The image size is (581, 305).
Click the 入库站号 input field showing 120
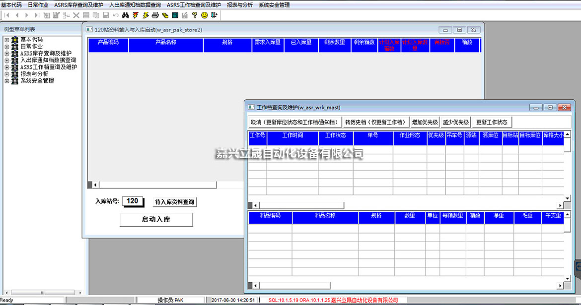point(133,201)
